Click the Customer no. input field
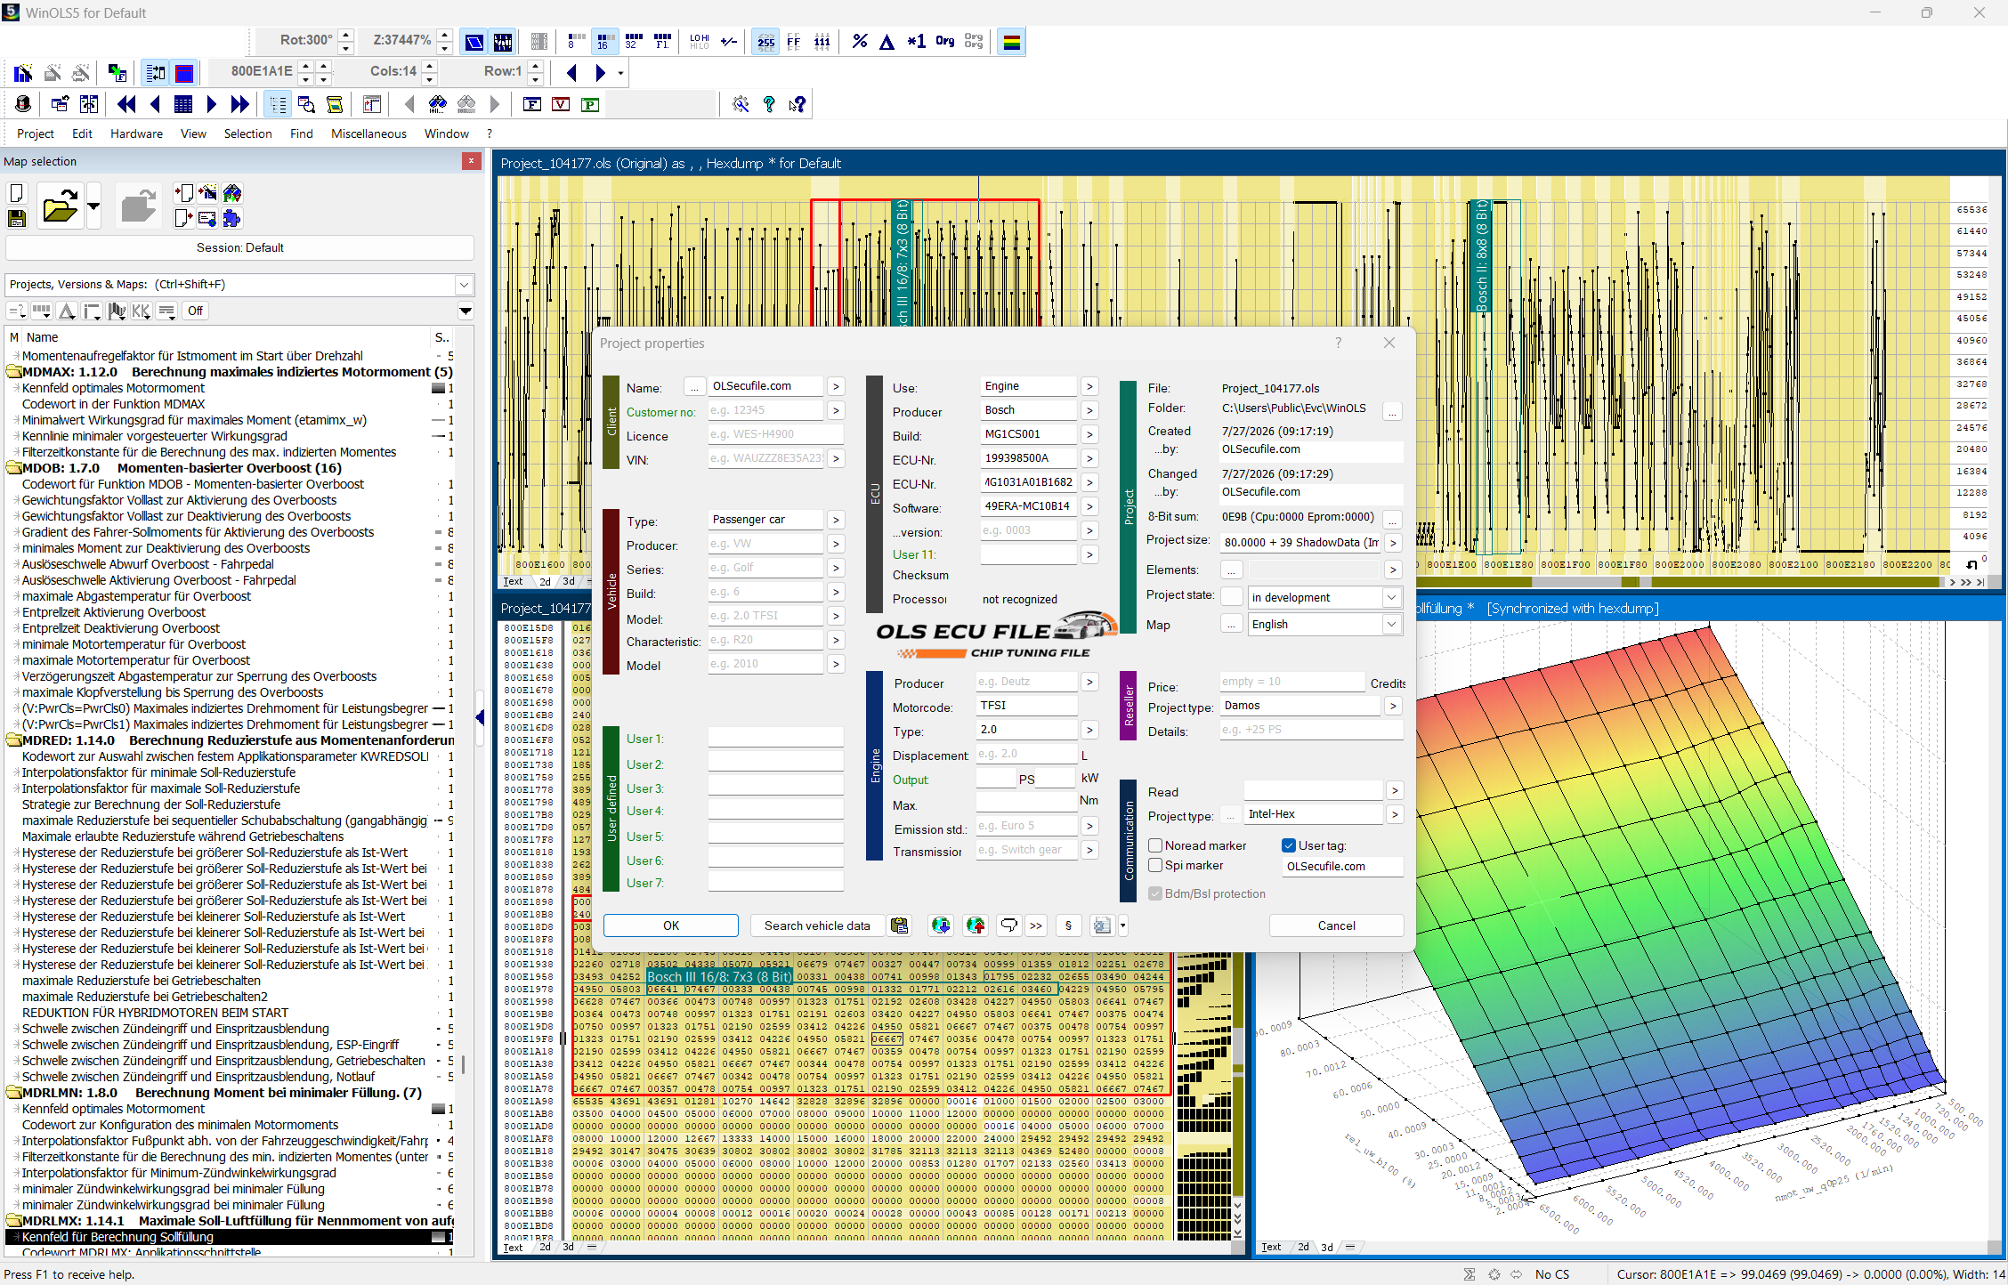Screen dimensions: 2008x1285 tap(766, 410)
